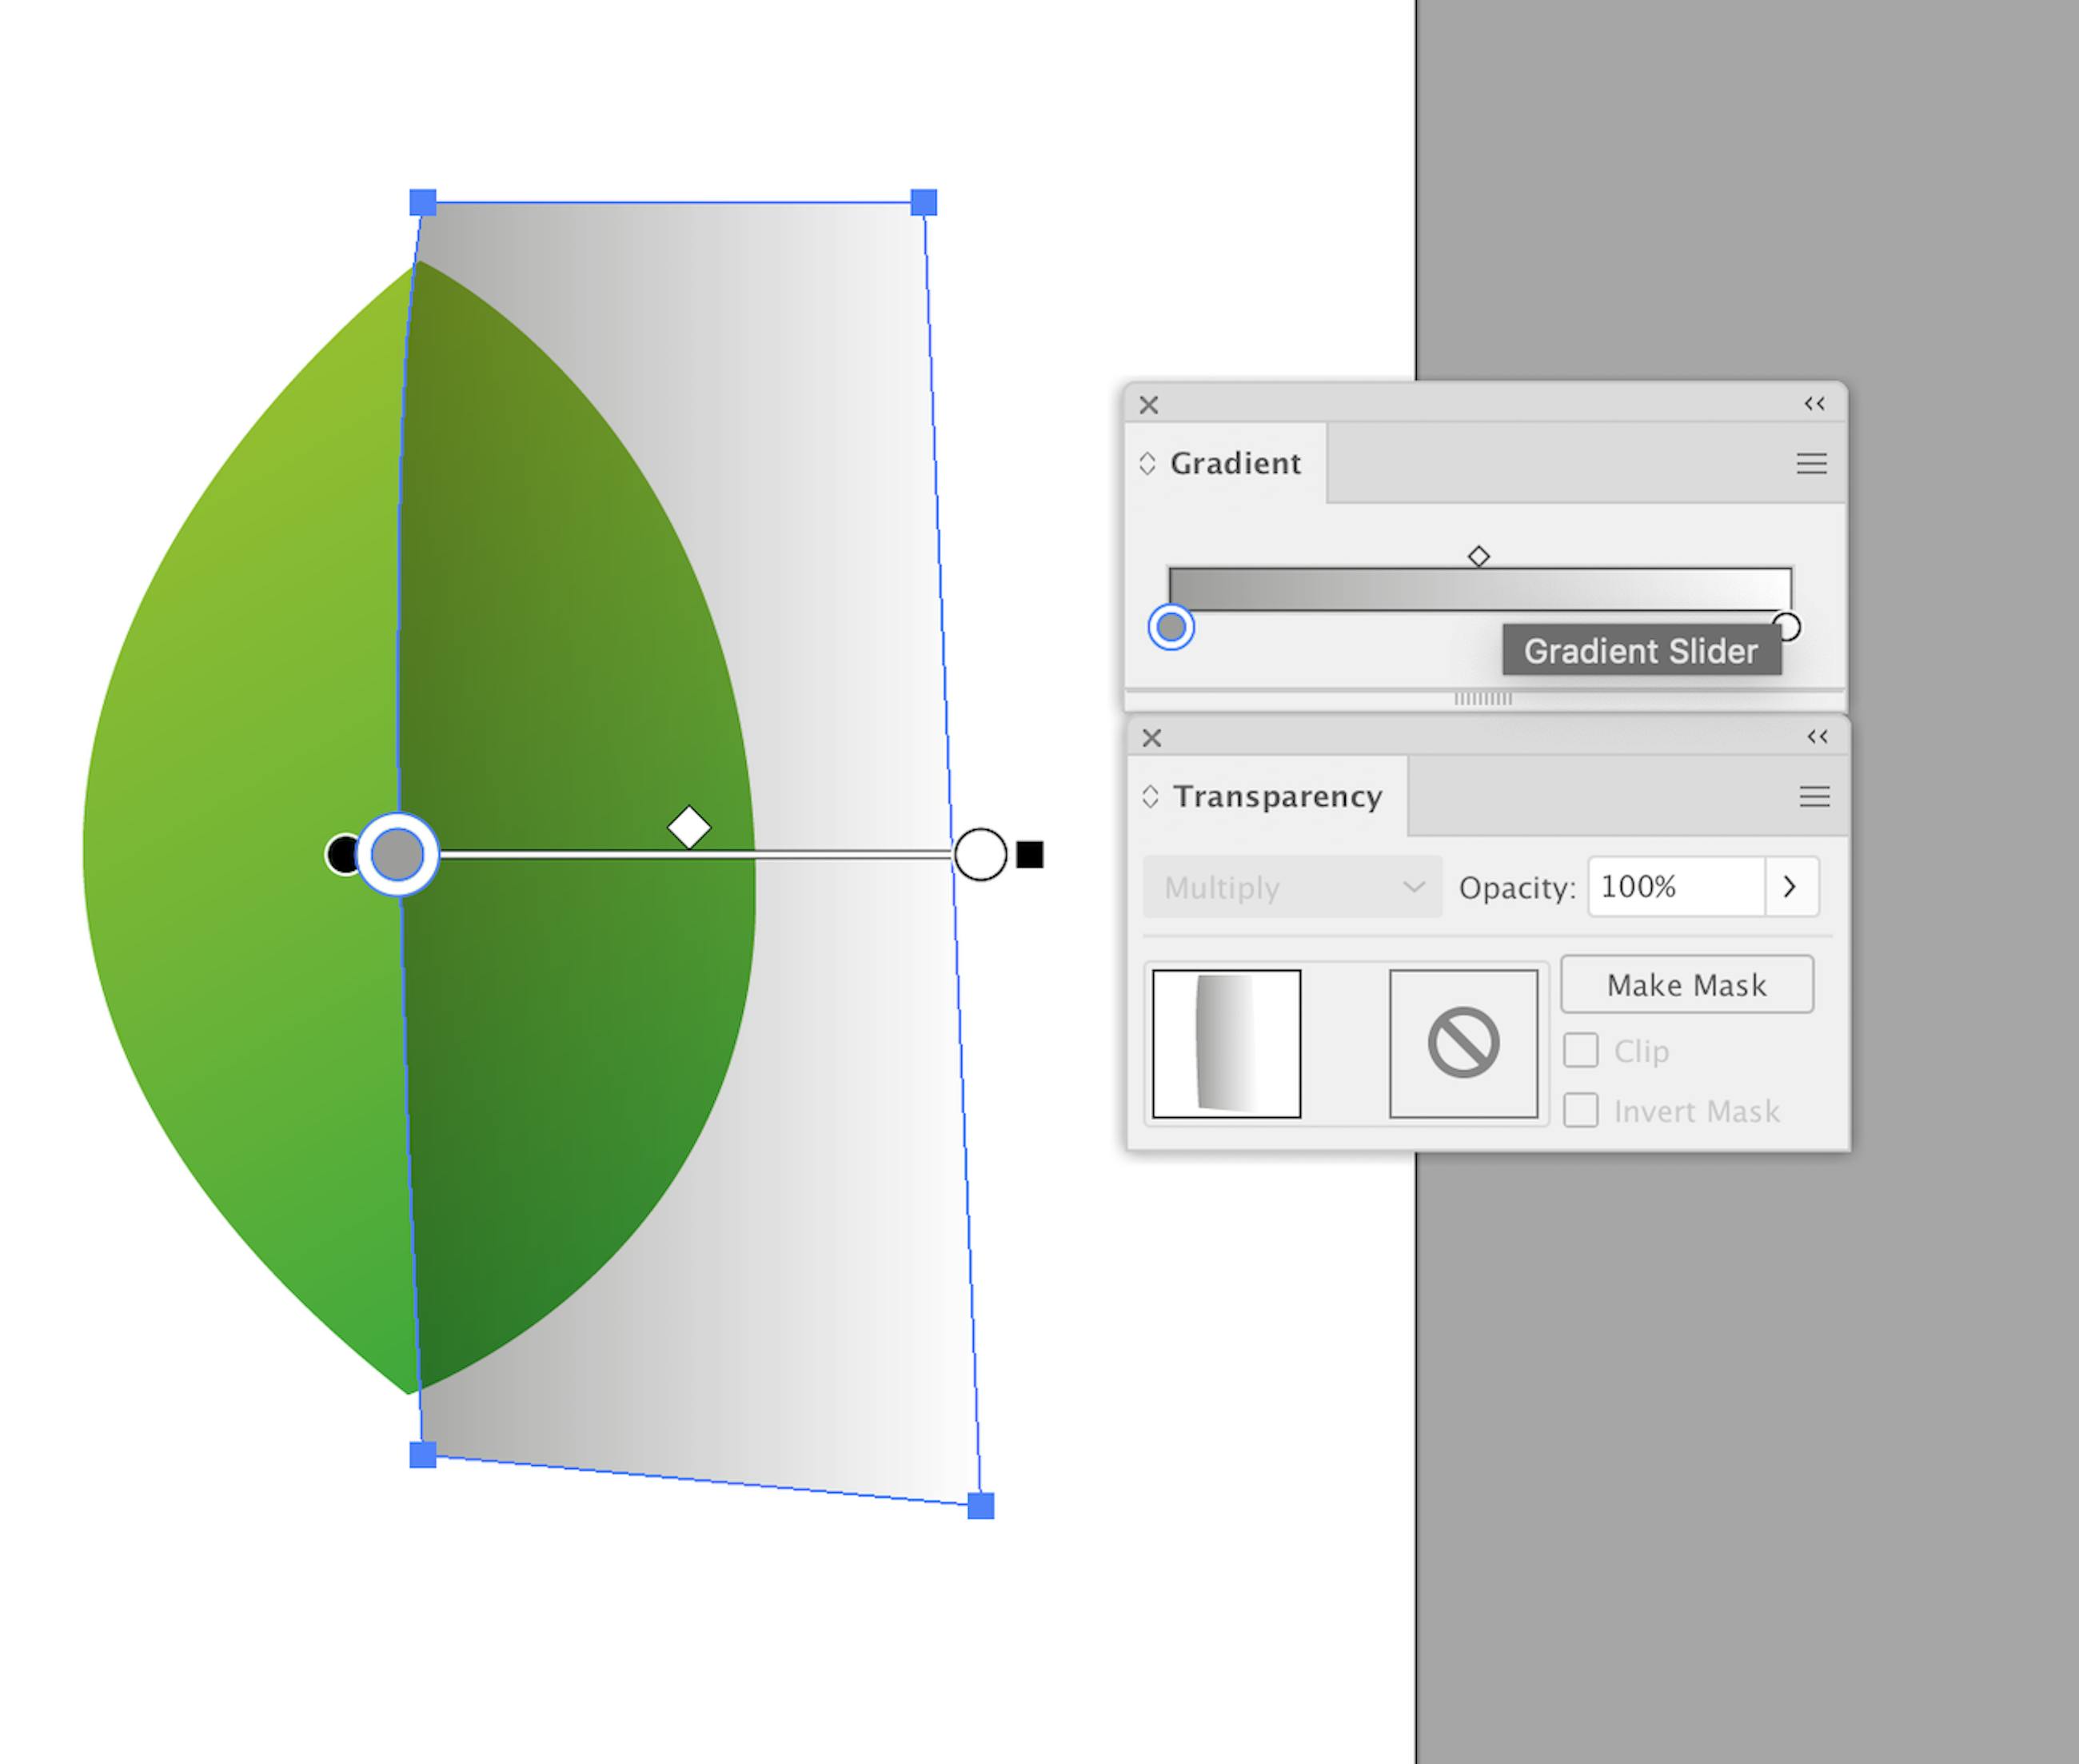Enable the Invert Mask checkbox

1581,1110
